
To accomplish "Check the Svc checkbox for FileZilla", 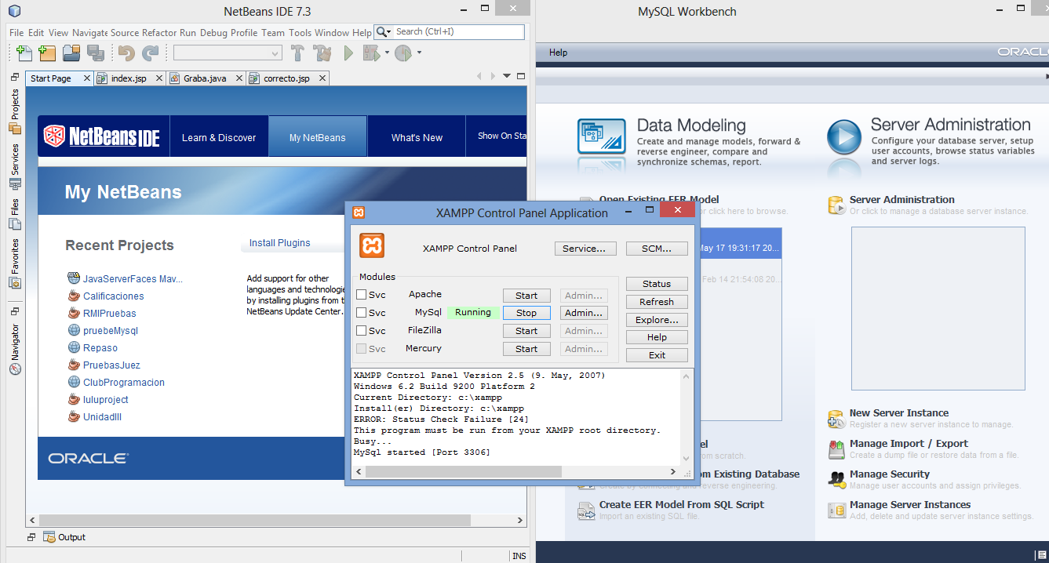I will [x=361, y=331].
